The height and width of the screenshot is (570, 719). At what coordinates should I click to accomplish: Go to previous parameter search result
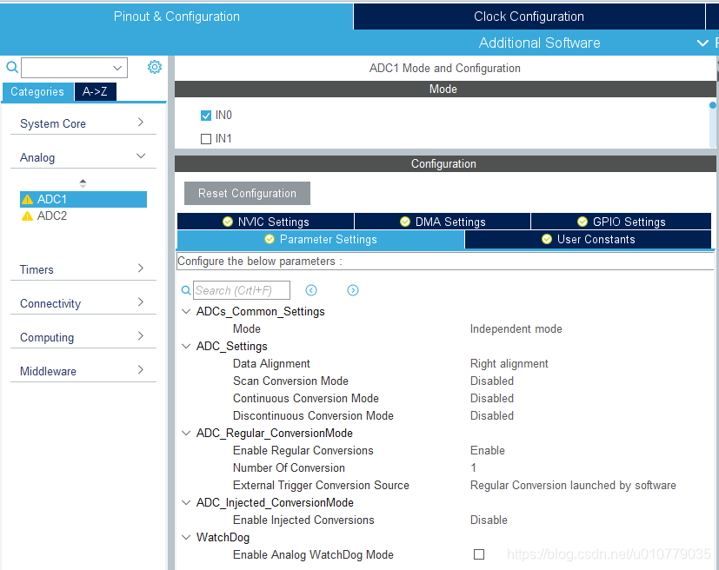tap(311, 290)
